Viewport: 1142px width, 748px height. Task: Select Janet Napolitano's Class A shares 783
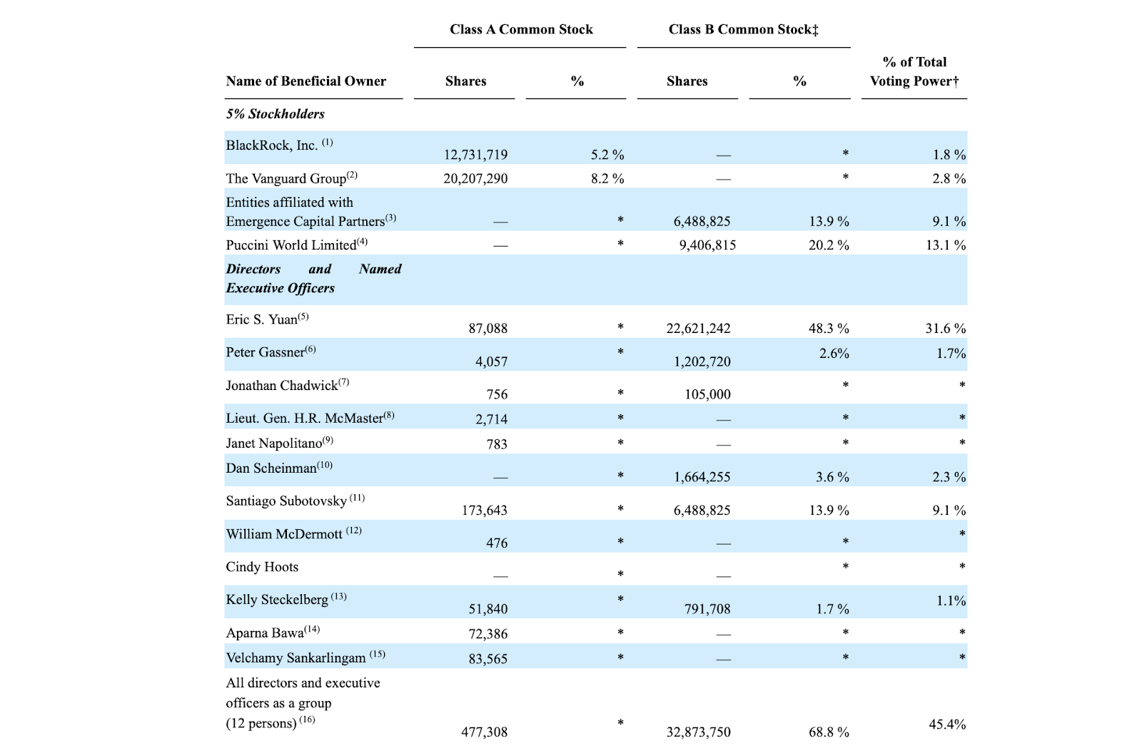point(497,444)
